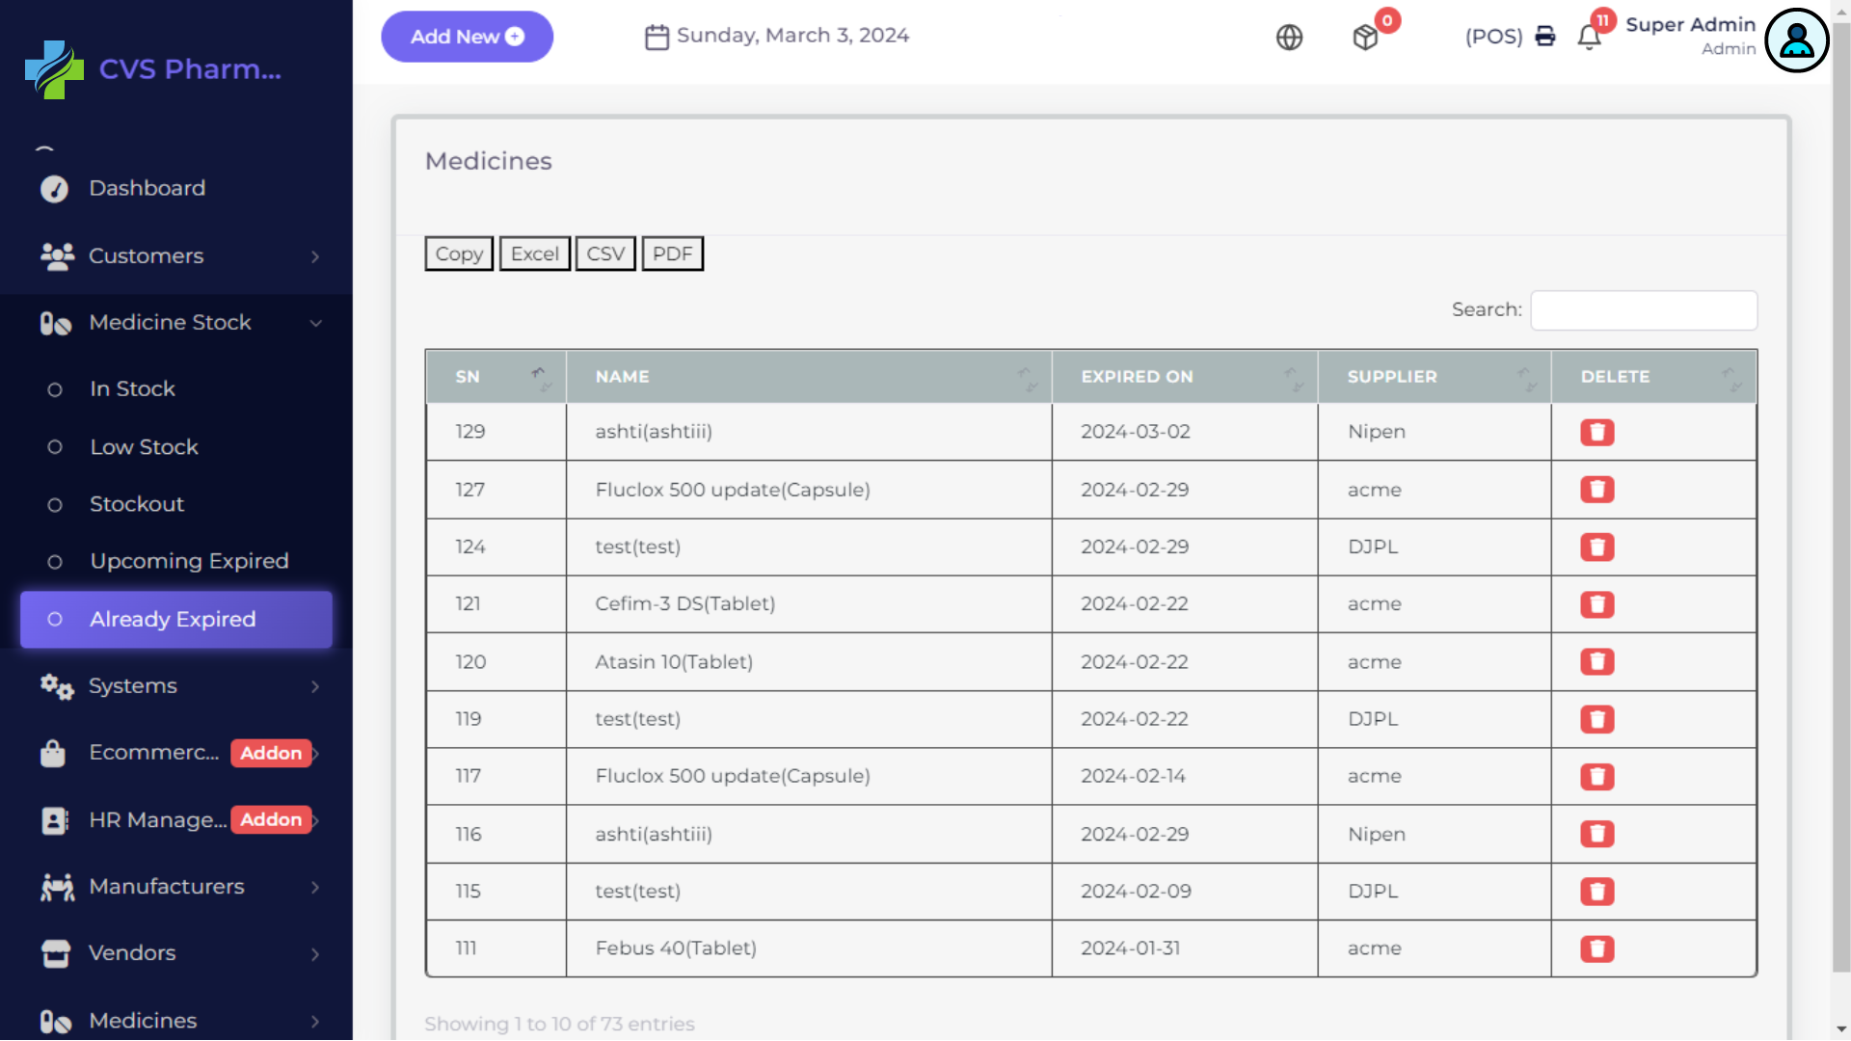Delete the Febus 40(Tablet) entry
This screenshot has width=1851, height=1041.
click(x=1596, y=948)
